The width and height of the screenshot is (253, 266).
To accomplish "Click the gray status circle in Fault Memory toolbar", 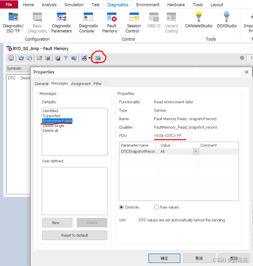I will pos(242,58).
